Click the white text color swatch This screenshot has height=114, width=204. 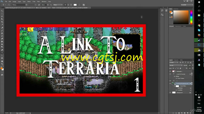point(75,5)
